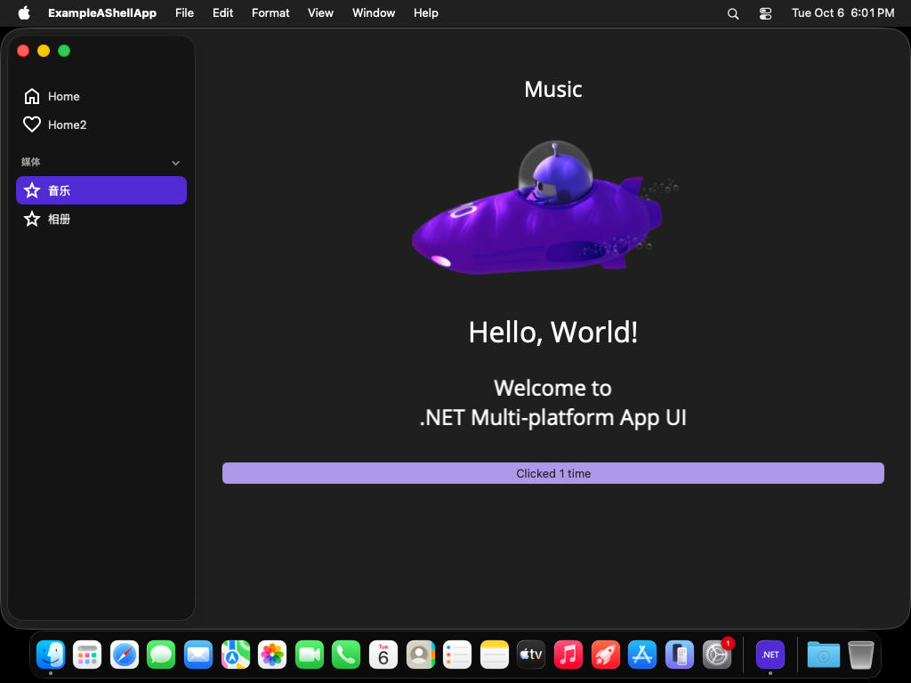Collapse the 媒体 section chevron
This screenshot has width=911, height=683.
tap(175, 164)
